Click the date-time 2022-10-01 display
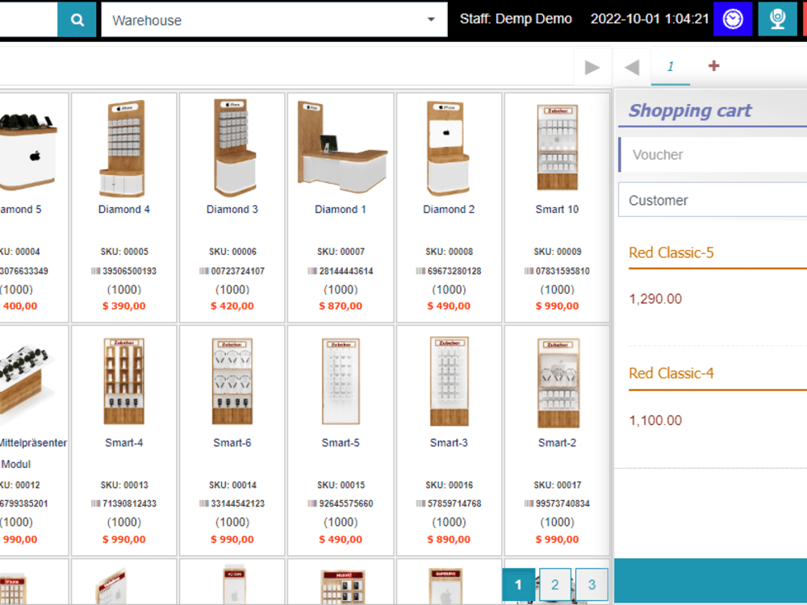This screenshot has height=605, width=807. point(650,19)
